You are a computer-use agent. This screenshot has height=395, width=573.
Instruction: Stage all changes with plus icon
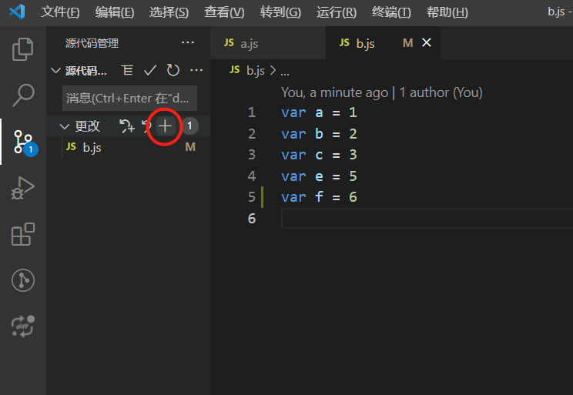coord(165,126)
